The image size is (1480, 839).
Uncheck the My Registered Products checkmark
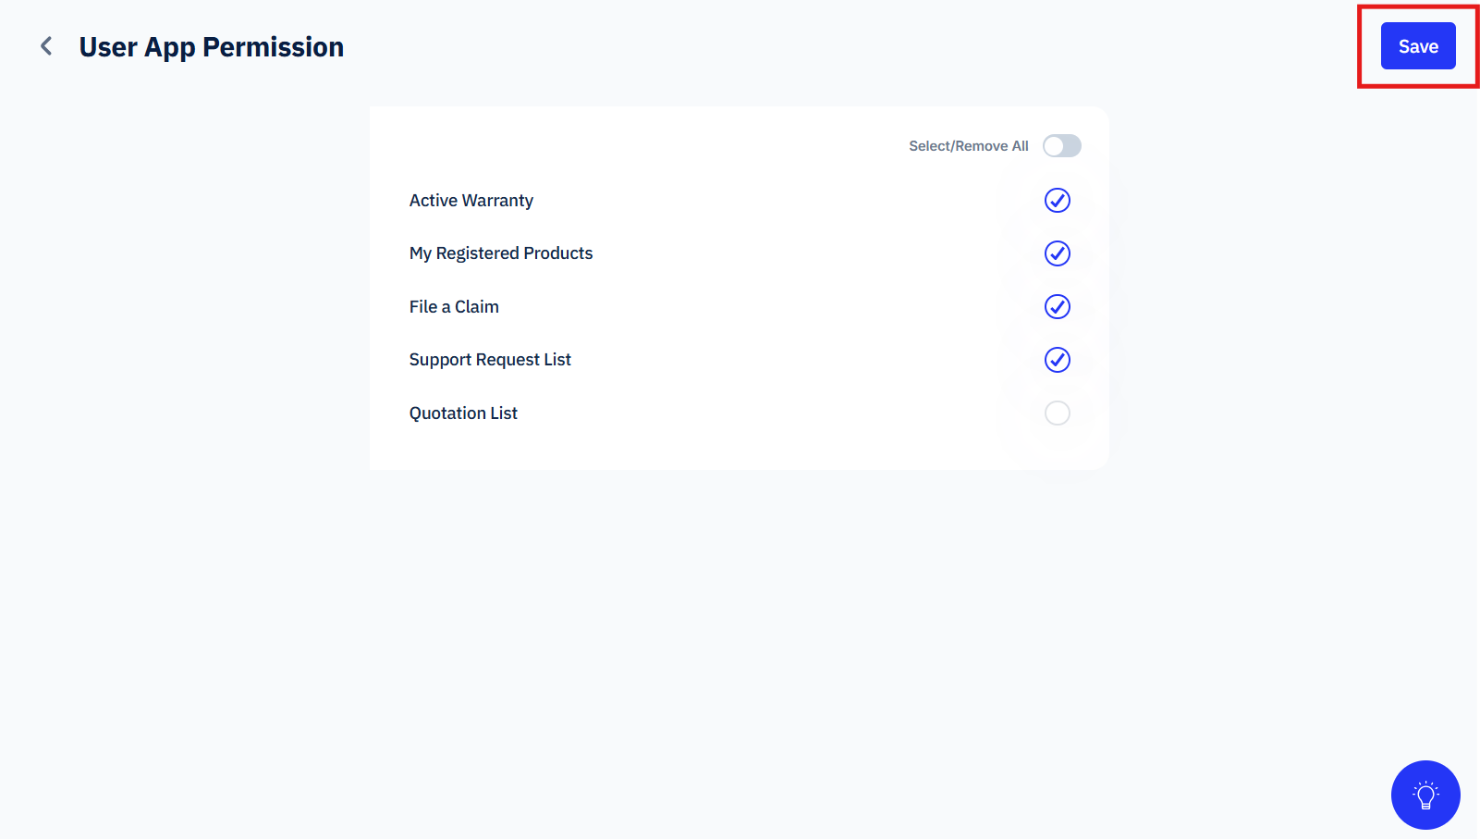click(x=1058, y=253)
